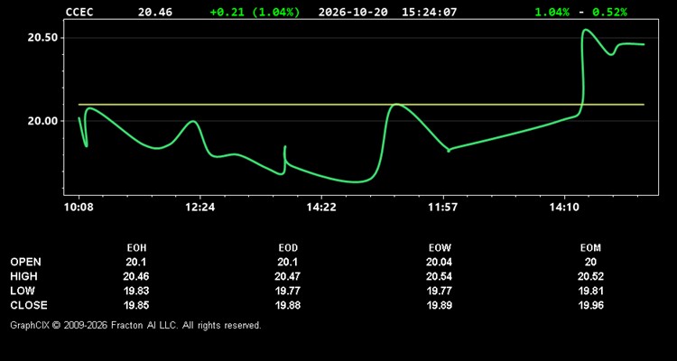Select the EOW column header

[440, 248]
